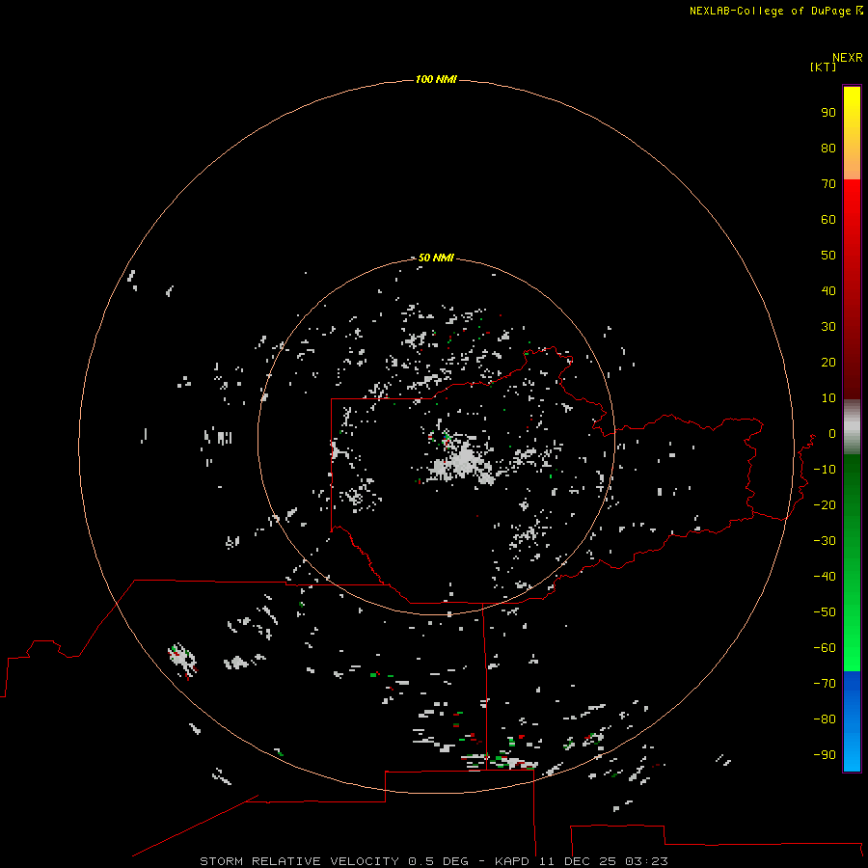Image resolution: width=868 pixels, height=868 pixels.
Task: Click the NEXR label above the color scale
Action: tap(848, 58)
